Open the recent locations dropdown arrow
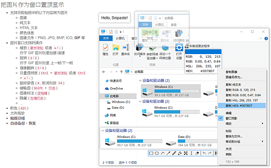This screenshot has width=271, height=168. pos(117,72)
